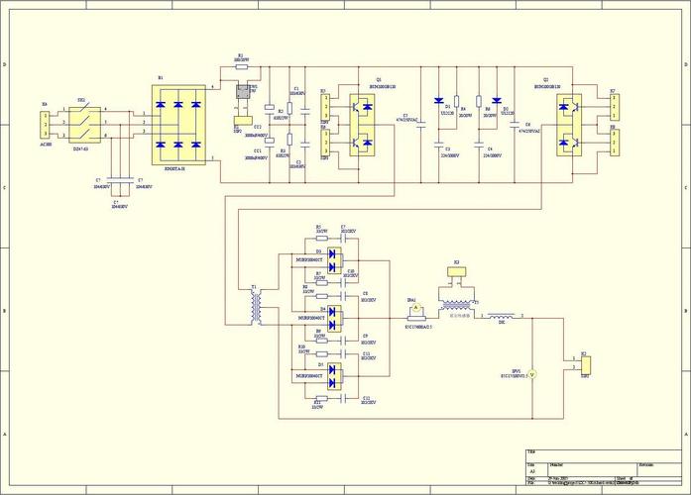691x495 pixels.
Task: Click the Q1 module part-number label
Action: (383, 87)
